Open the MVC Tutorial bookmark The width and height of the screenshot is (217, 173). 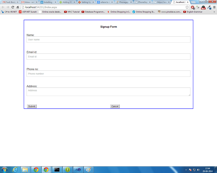[x=72, y=12]
